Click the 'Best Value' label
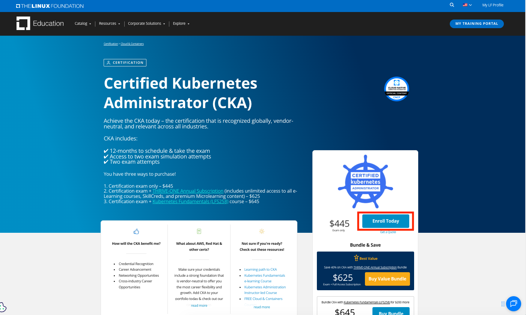This screenshot has height=315, width=526. tap(369, 259)
